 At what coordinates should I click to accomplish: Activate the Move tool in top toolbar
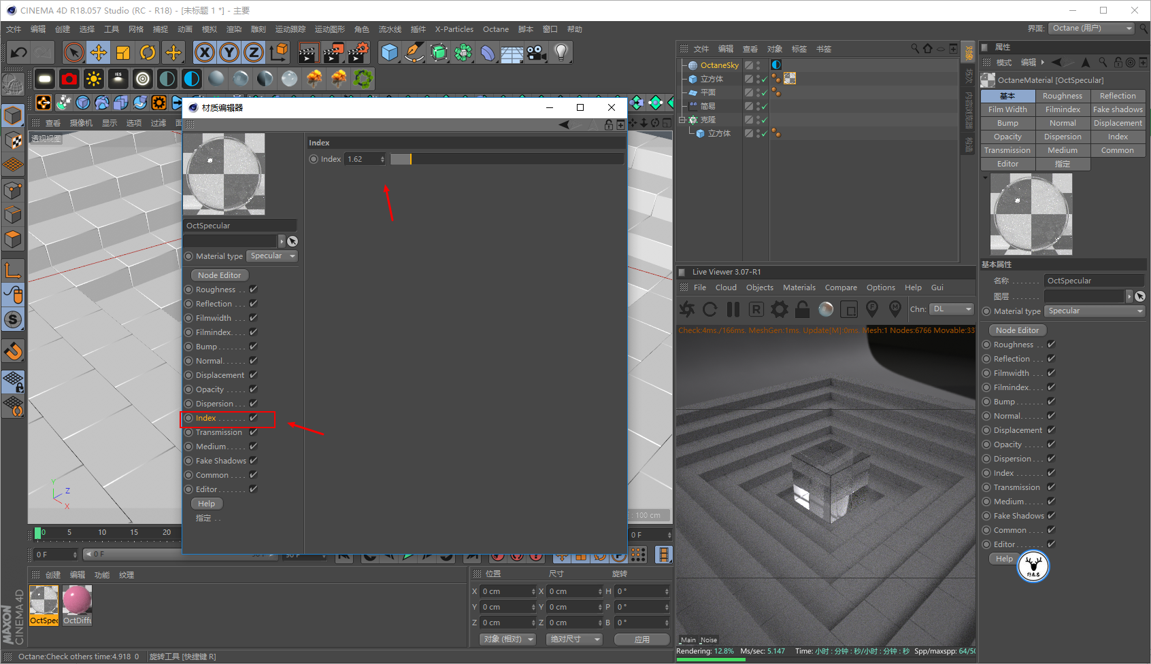(99, 52)
